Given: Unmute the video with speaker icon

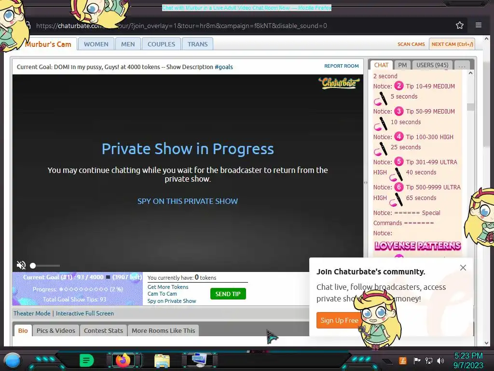Looking at the screenshot, I should (21, 265).
